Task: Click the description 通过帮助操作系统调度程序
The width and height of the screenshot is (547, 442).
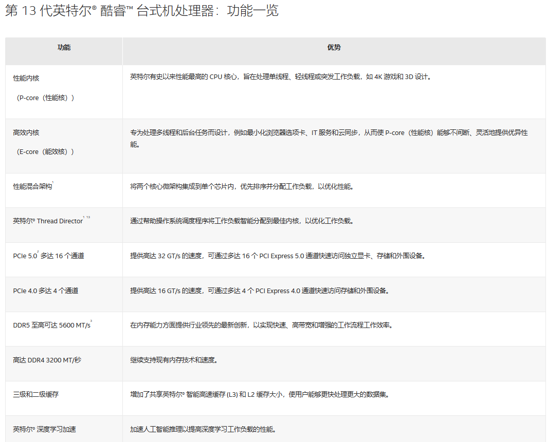Action: point(243,221)
